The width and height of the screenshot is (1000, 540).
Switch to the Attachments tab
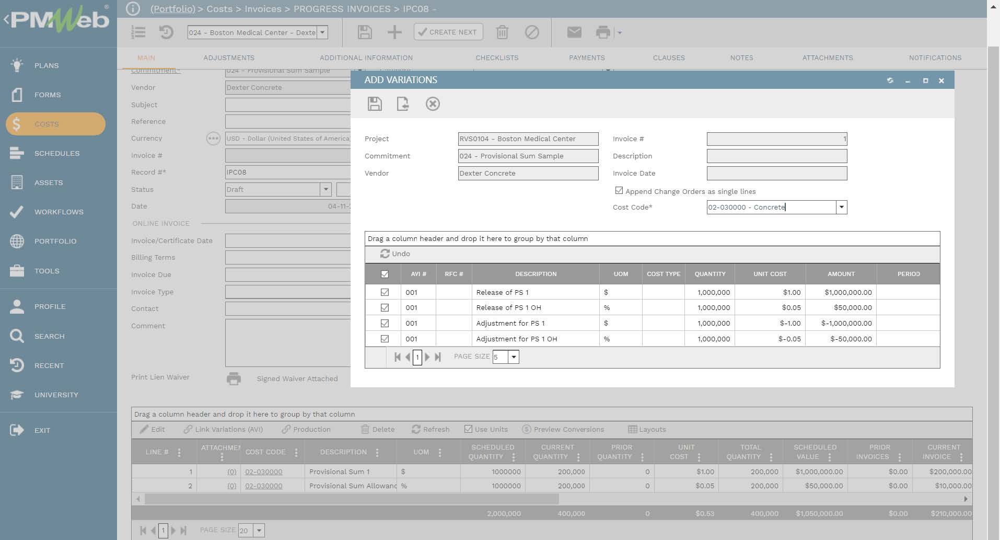(828, 58)
